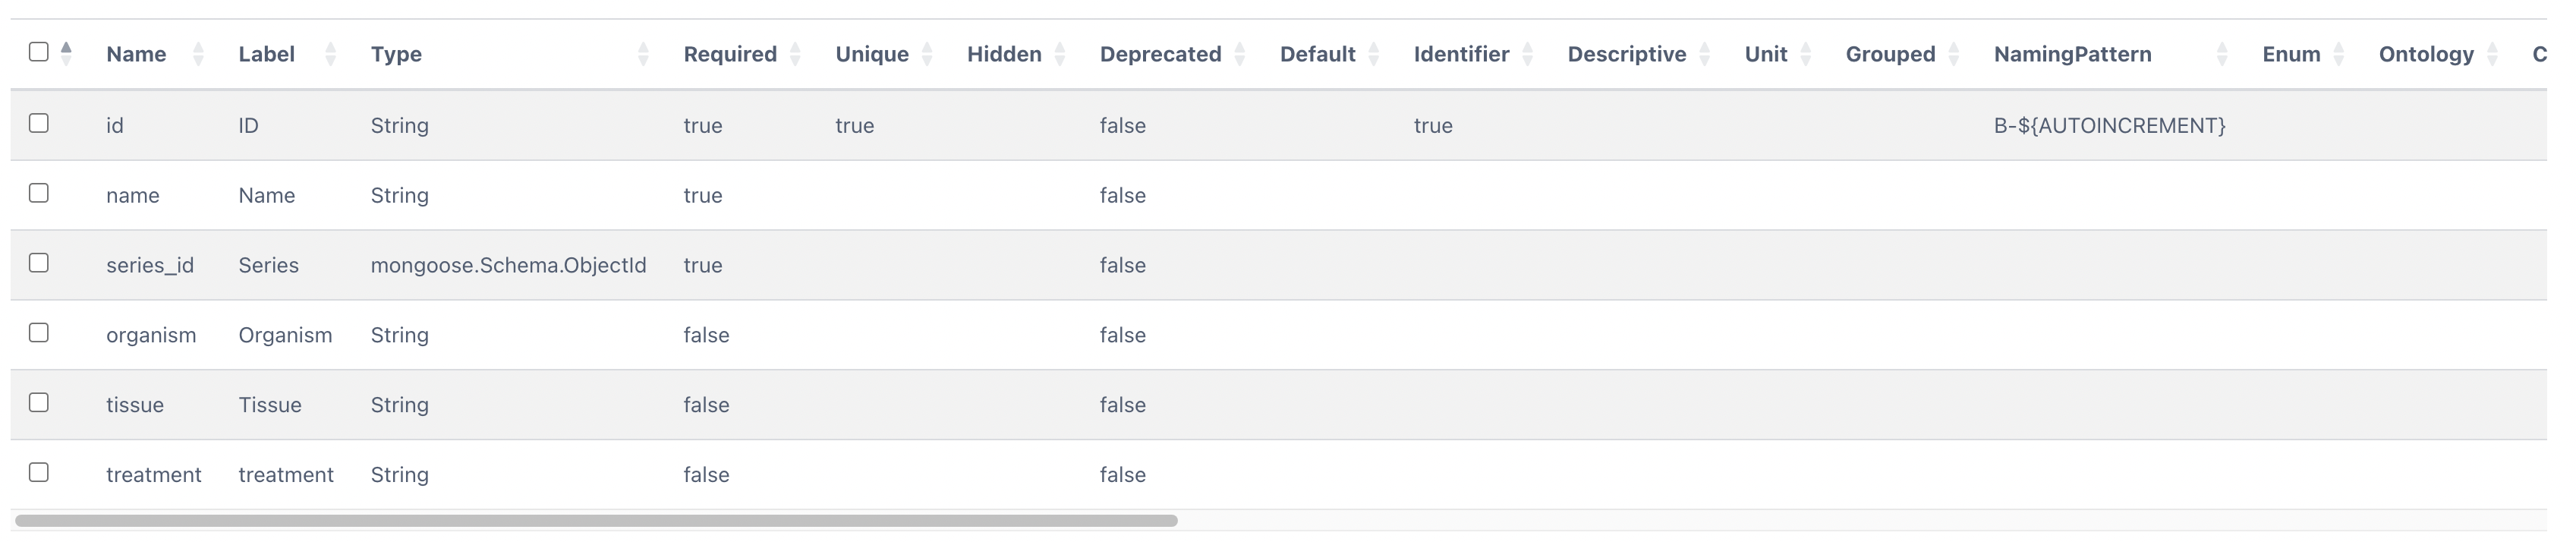This screenshot has width=2576, height=542.
Task: Tick checkbox for series_id row
Action: [39, 263]
